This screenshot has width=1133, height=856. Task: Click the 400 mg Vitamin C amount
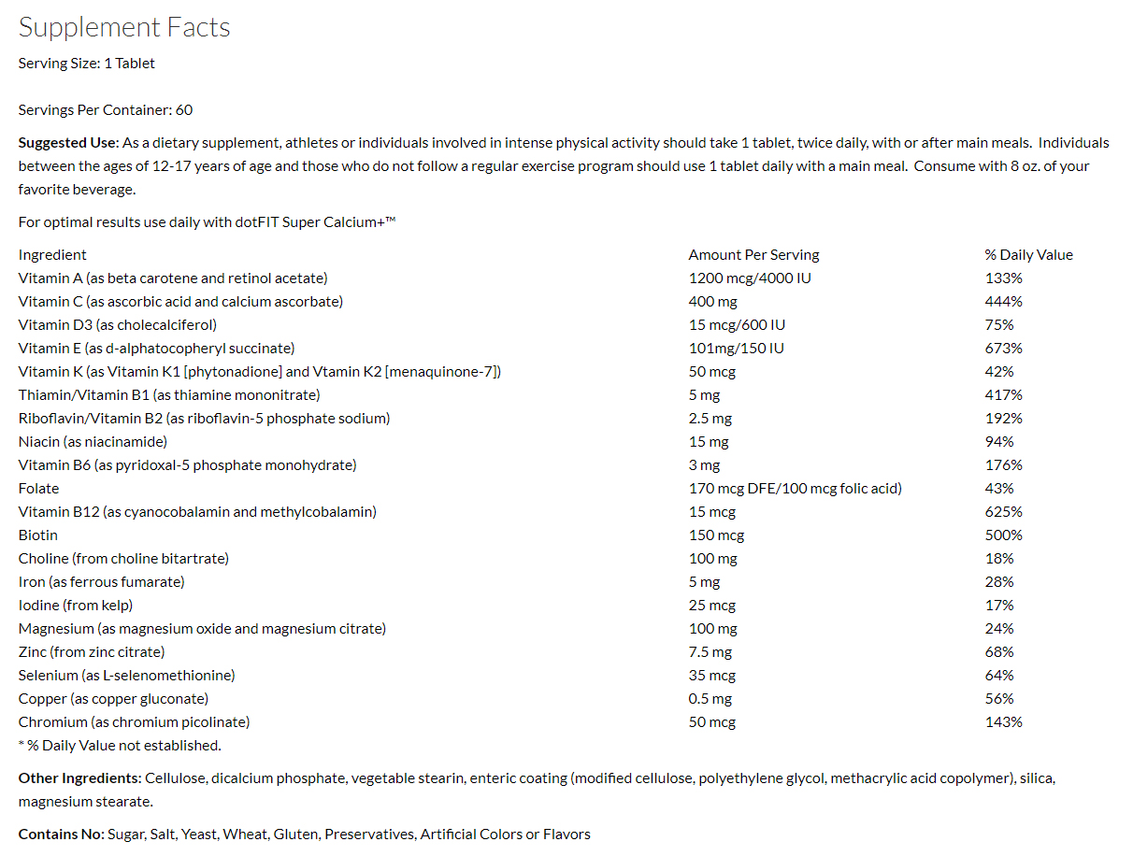[713, 302]
